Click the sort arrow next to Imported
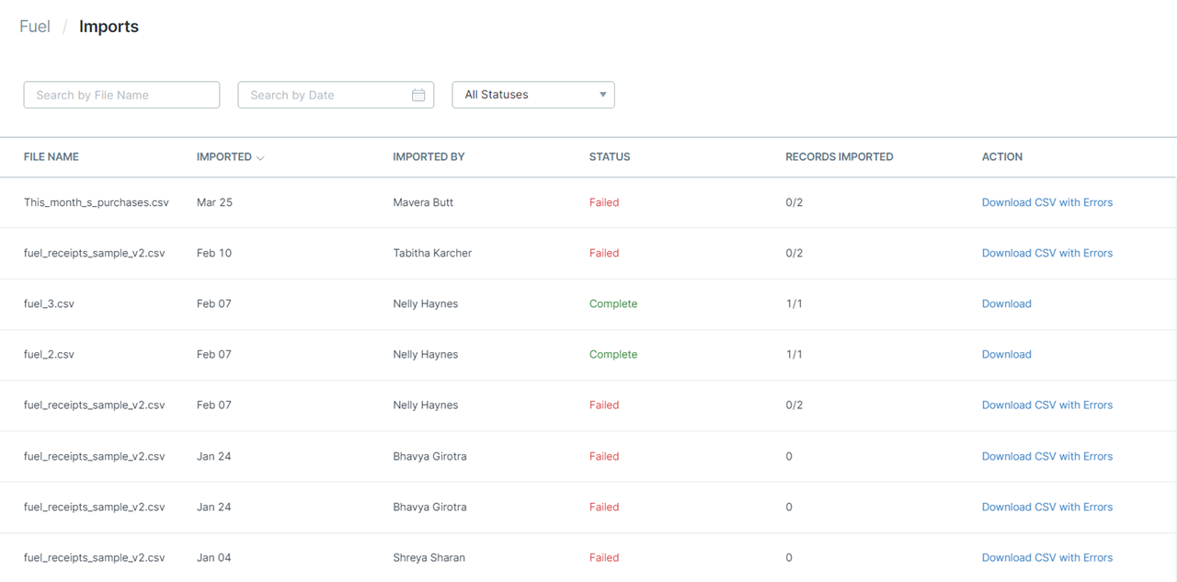The width and height of the screenshot is (1177, 582). point(260,158)
